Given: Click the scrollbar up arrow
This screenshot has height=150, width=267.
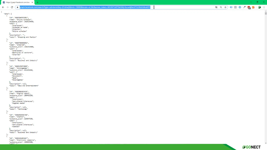Looking at the screenshot, I should tap(266, 11).
